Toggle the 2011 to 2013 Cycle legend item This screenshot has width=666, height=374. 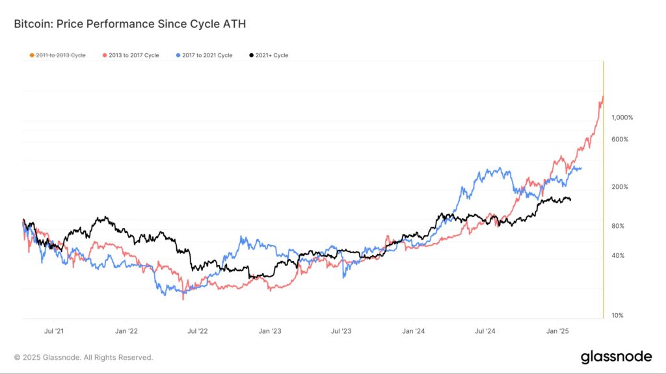[57, 55]
